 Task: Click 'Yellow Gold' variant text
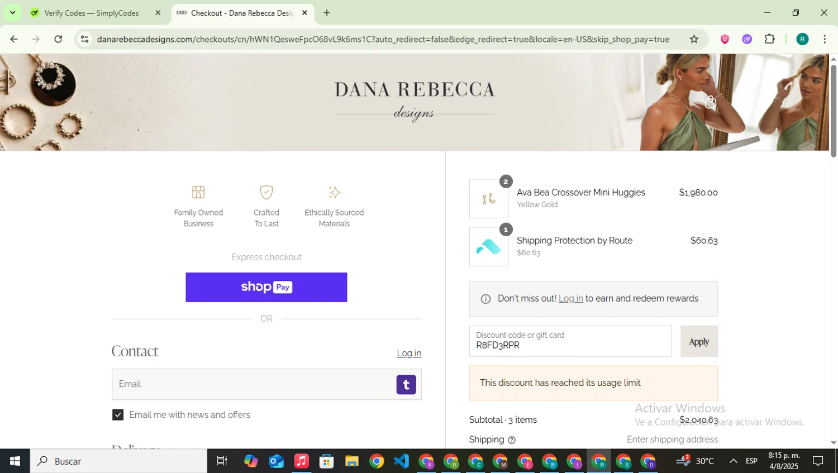click(537, 204)
